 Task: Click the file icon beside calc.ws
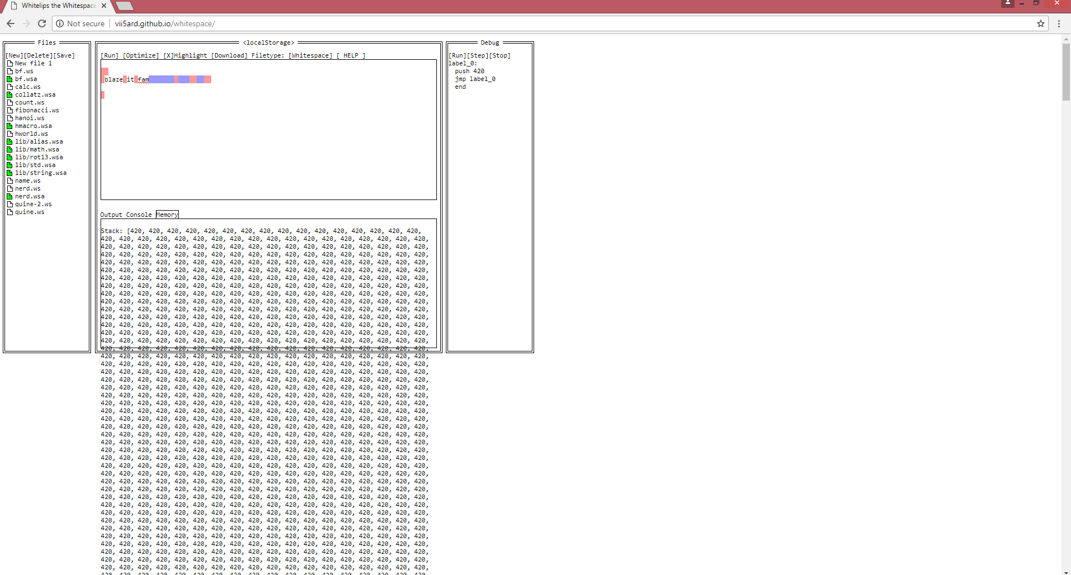pos(9,87)
